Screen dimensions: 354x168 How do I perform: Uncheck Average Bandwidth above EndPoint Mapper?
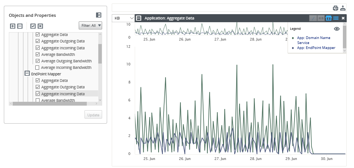tap(38, 54)
